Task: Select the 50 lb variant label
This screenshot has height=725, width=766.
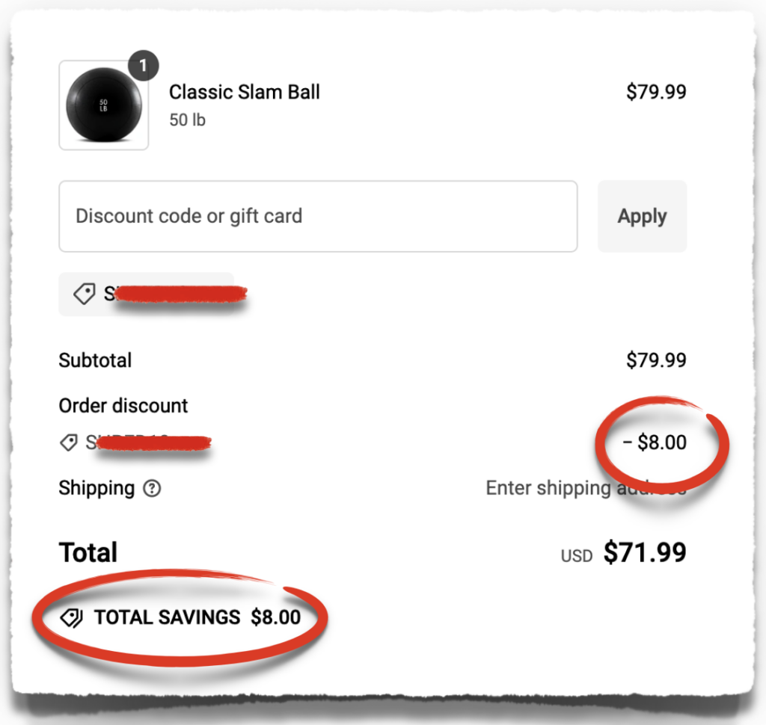Action: click(x=187, y=120)
